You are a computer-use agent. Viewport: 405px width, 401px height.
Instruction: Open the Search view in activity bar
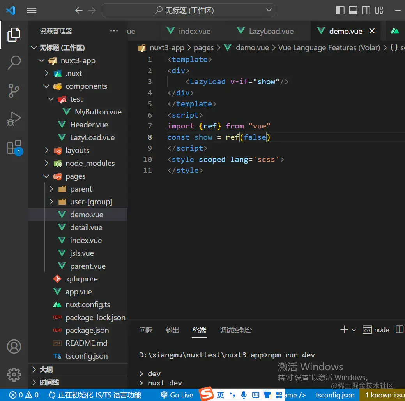click(x=14, y=62)
